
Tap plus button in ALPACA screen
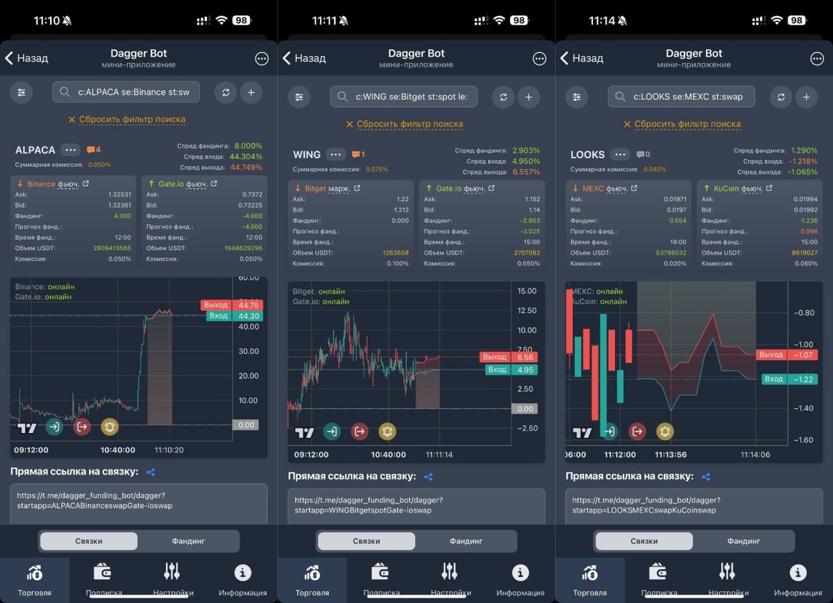click(251, 92)
